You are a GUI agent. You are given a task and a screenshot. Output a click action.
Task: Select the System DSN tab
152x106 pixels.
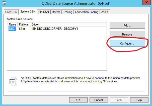pyautogui.click(x=28, y=12)
